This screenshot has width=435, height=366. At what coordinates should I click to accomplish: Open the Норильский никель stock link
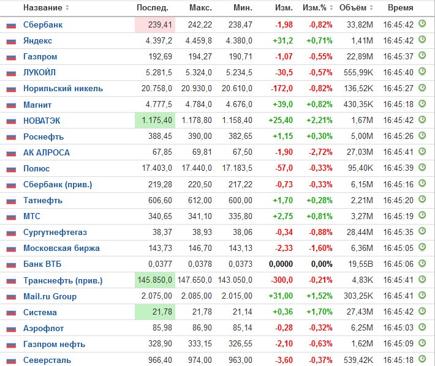pos(63,88)
